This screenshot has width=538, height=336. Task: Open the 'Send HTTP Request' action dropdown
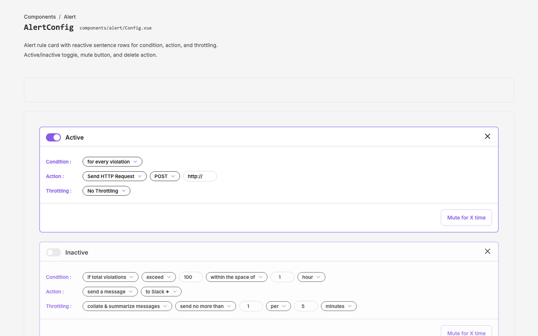(x=115, y=176)
